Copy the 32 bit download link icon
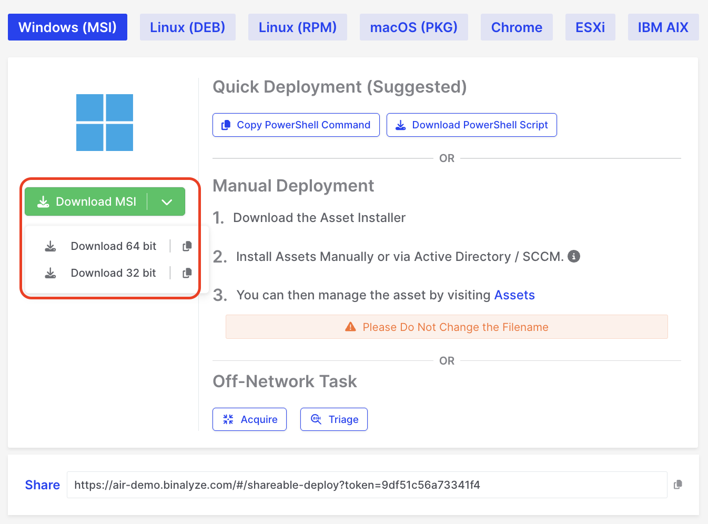The width and height of the screenshot is (708, 524). tap(187, 273)
